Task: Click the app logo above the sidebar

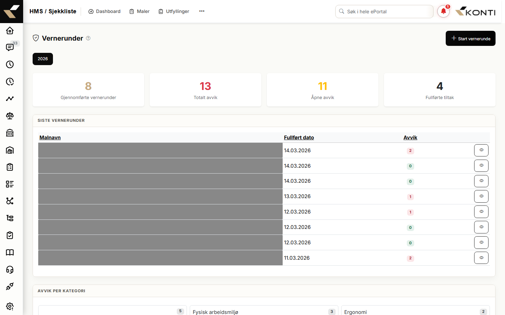Action: (x=12, y=12)
